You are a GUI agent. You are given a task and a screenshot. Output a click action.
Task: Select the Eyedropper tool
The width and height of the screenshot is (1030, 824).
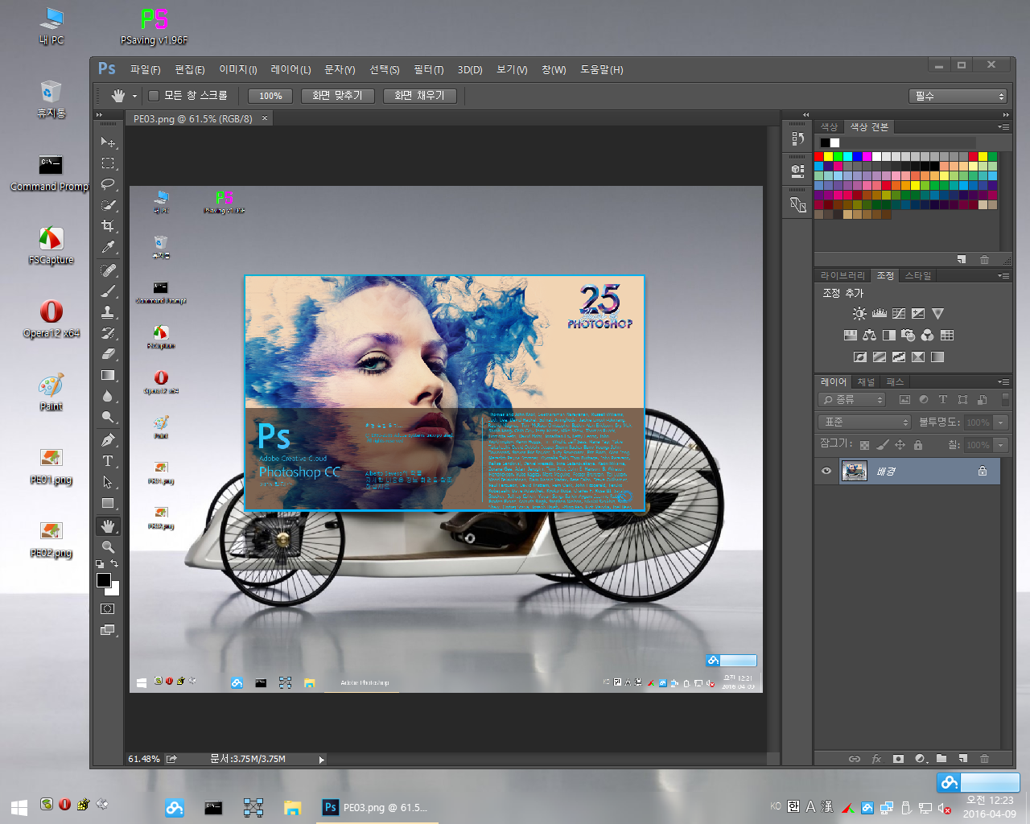coord(108,247)
